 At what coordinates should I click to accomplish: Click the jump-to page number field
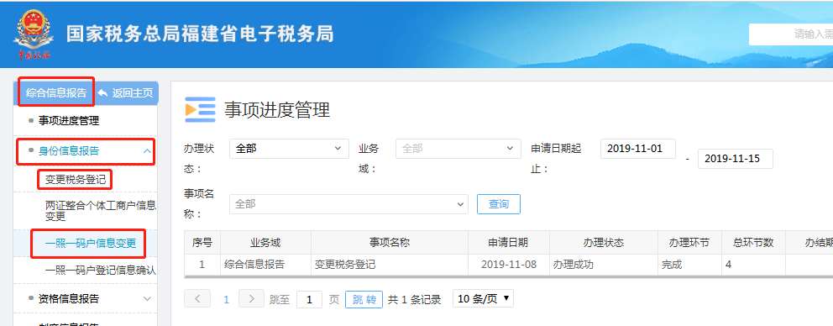(x=309, y=299)
